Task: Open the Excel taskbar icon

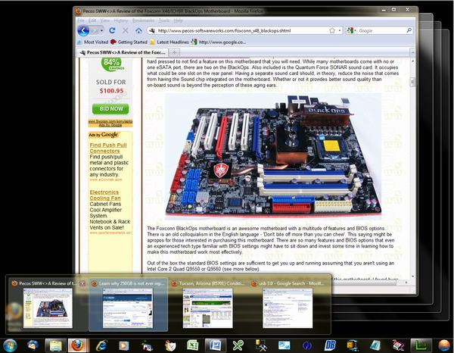Action: (192, 345)
